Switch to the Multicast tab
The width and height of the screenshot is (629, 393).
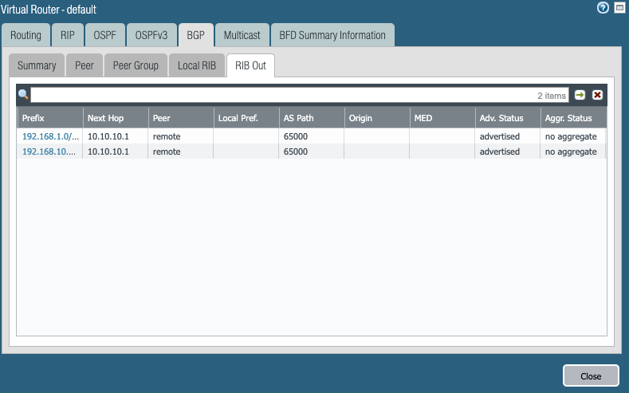pos(242,35)
